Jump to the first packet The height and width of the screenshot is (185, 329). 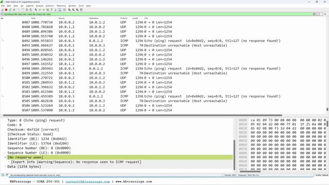(x=52, y=10)
